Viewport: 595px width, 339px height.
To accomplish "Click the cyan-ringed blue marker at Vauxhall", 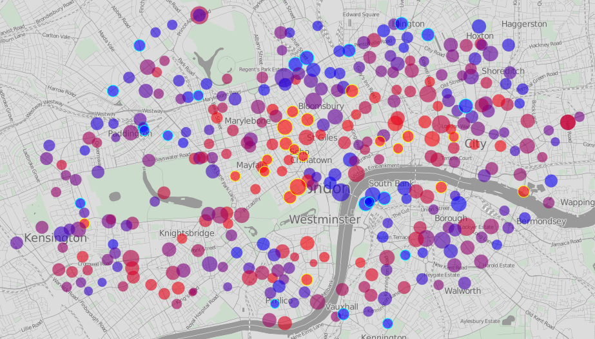I will 344,315.
